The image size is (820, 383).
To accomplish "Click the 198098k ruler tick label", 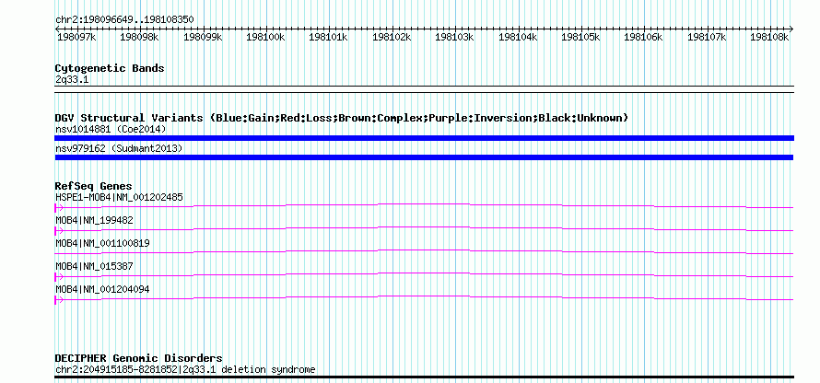I will point(140,37).
